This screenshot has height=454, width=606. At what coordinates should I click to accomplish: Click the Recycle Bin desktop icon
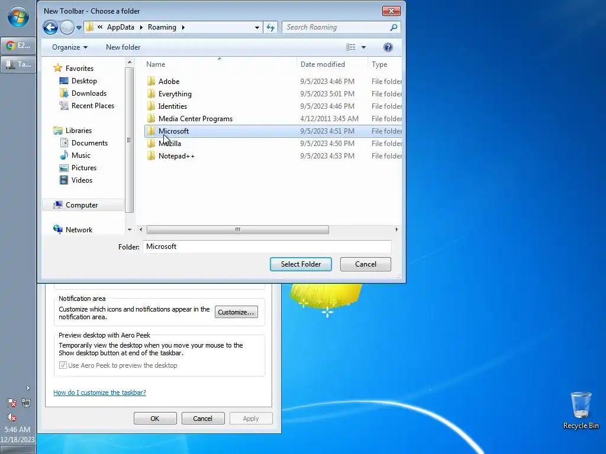(581, 410)
